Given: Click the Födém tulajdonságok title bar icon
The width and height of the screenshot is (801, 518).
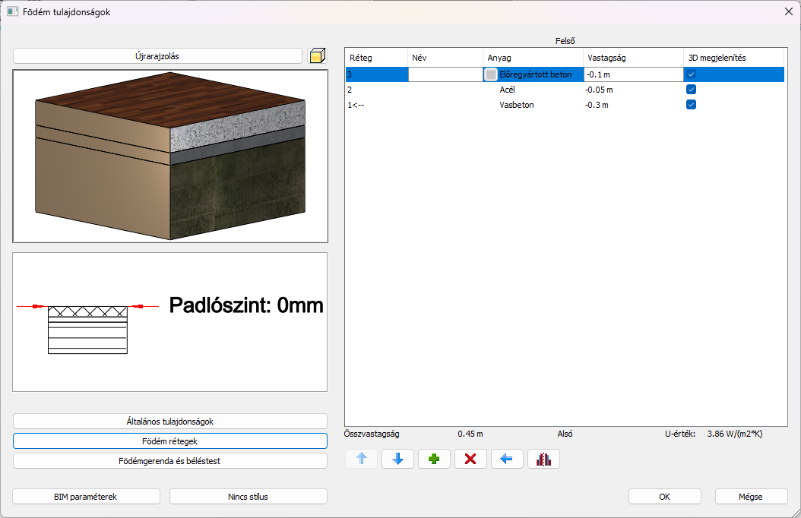Looking at the screenshot, I should (12, 11).
